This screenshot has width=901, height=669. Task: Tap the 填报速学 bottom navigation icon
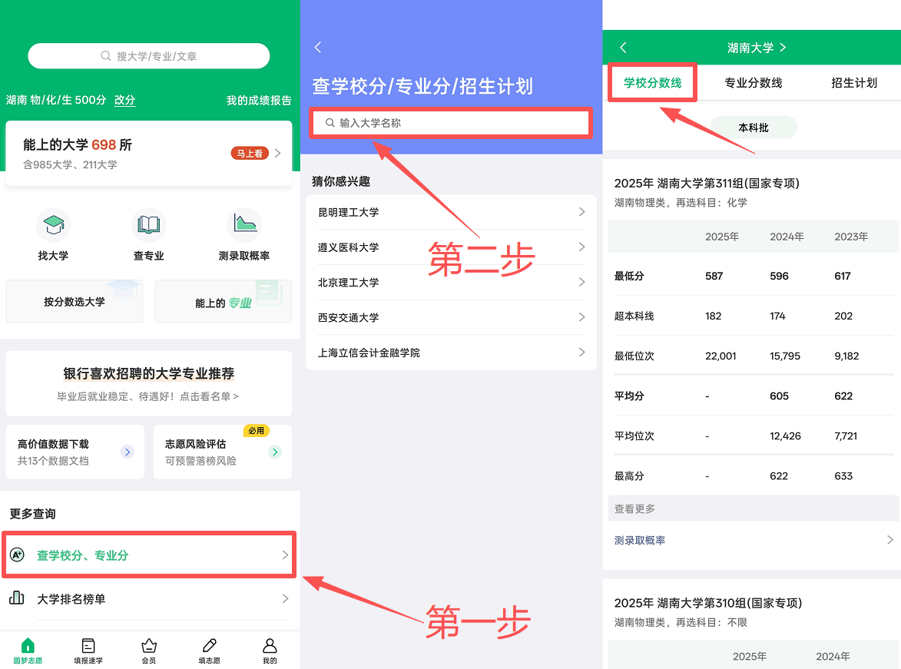(88, 646)
